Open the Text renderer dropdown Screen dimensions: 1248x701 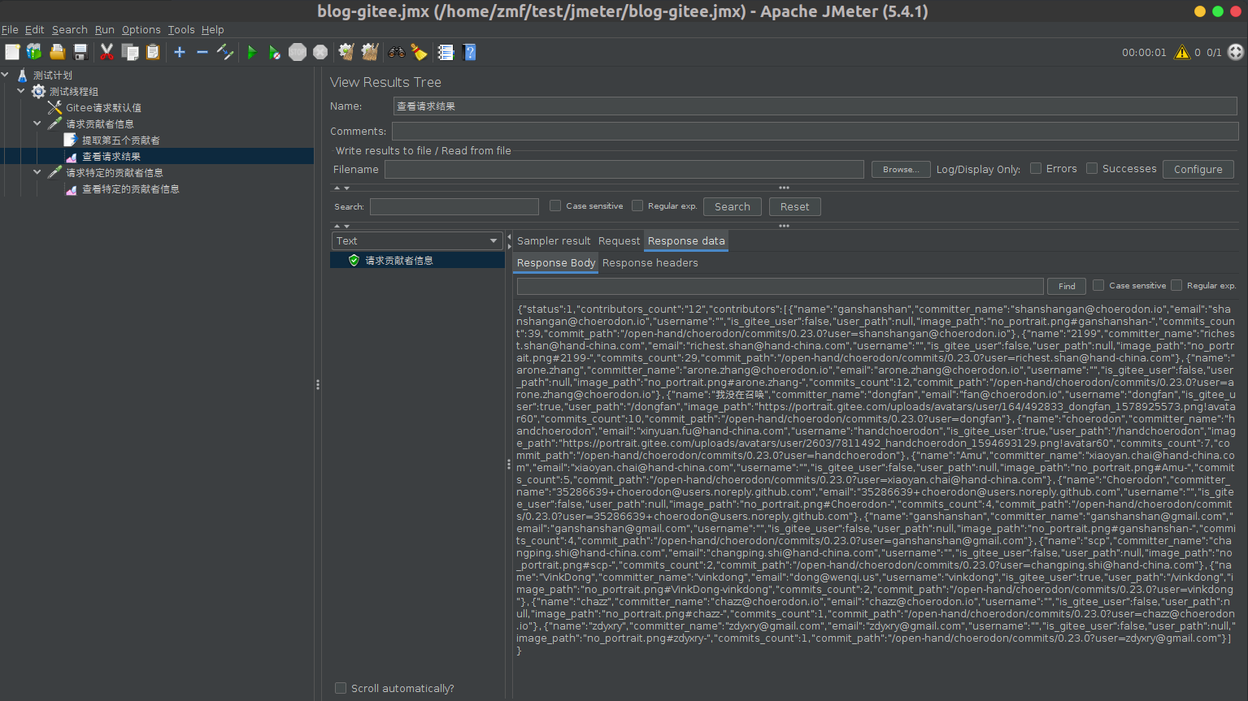[417, 240]
